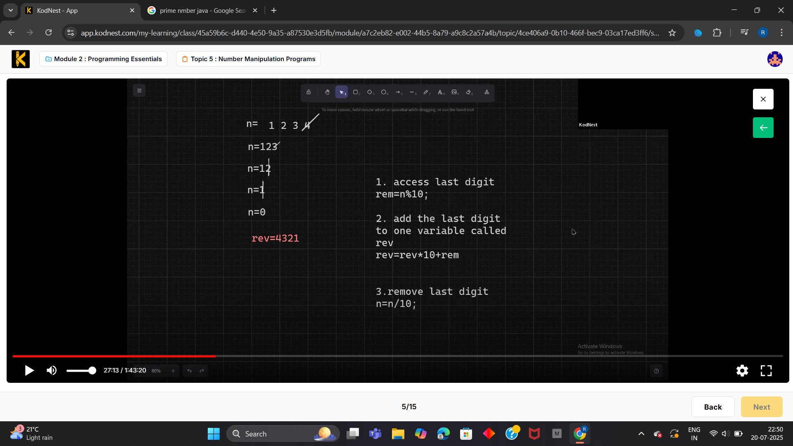The image size is (793, 446).
Task: Open the Windows Start menu
Action: (x=214, y=434)
